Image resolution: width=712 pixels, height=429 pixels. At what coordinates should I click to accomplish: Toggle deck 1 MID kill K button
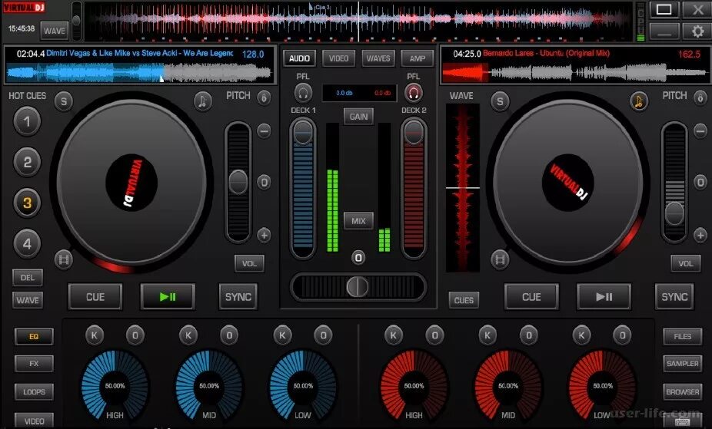coord(188,335)
